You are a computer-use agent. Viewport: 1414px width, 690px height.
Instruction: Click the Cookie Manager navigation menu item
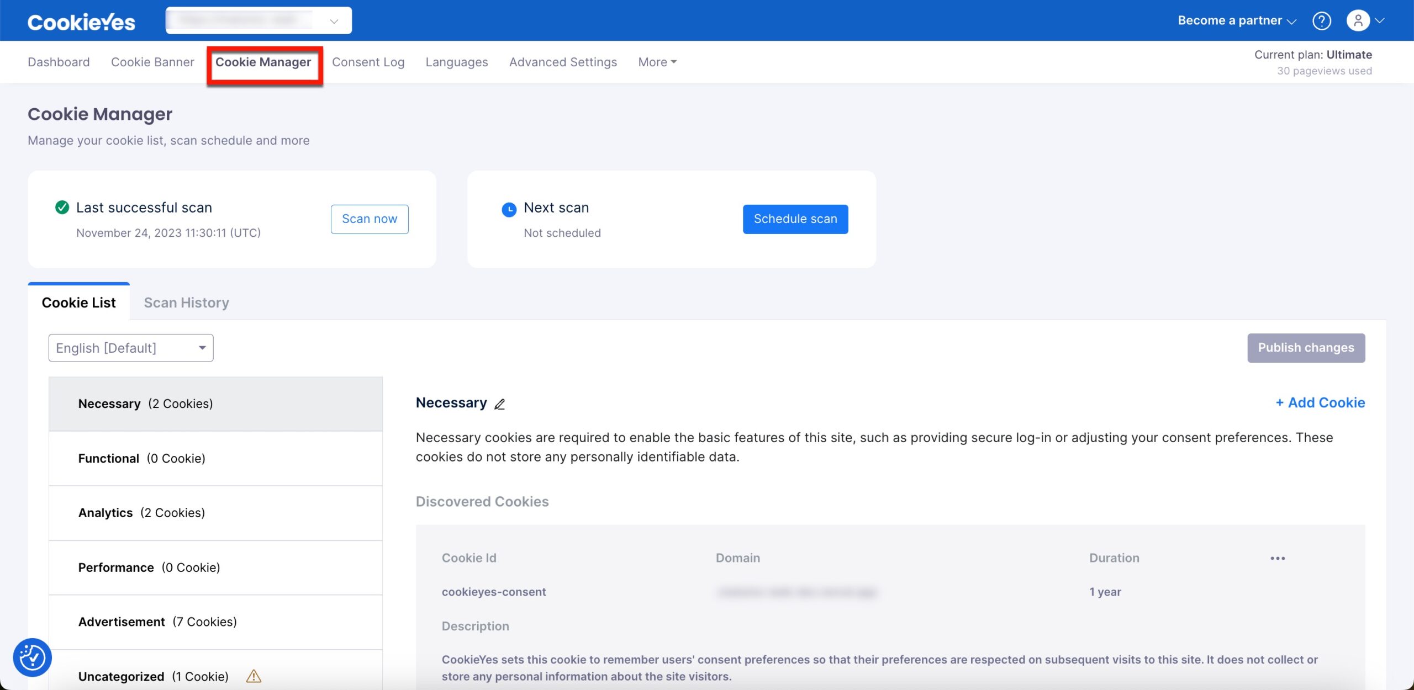click(262, 61)
